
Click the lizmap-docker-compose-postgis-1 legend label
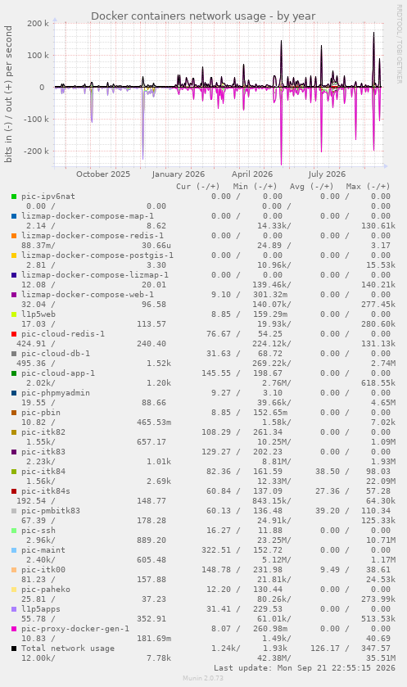click(97, 255)
